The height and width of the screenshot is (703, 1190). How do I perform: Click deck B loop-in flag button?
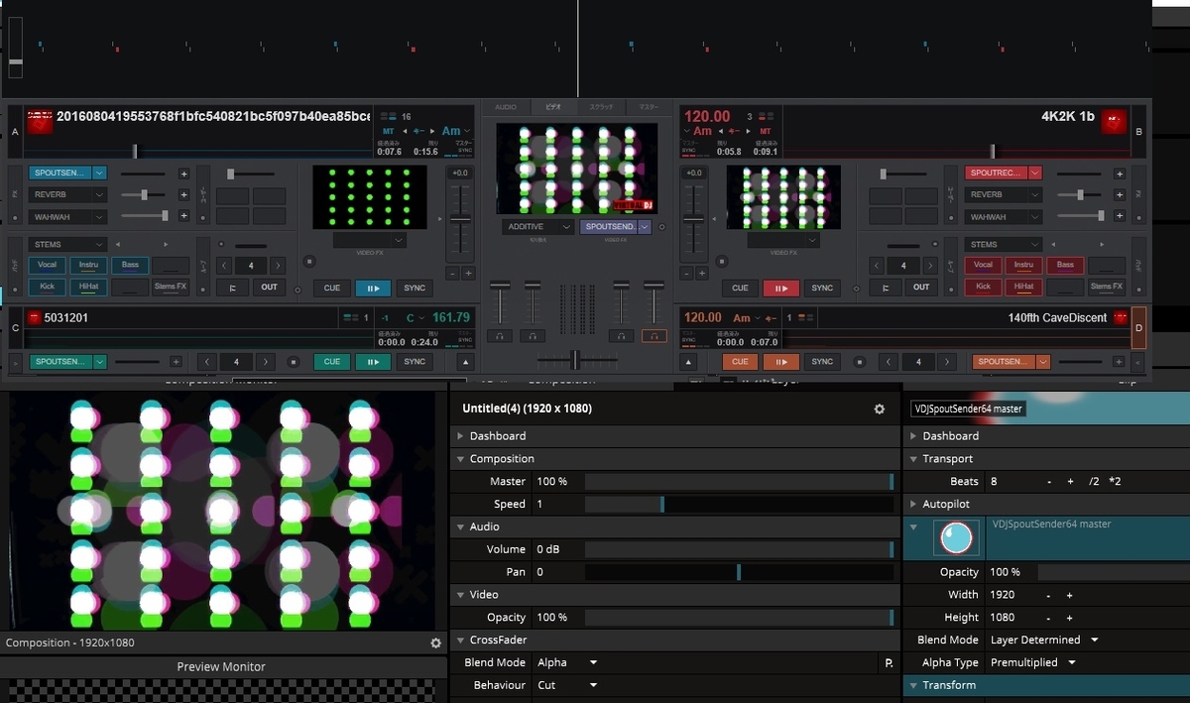coord(885,288)
